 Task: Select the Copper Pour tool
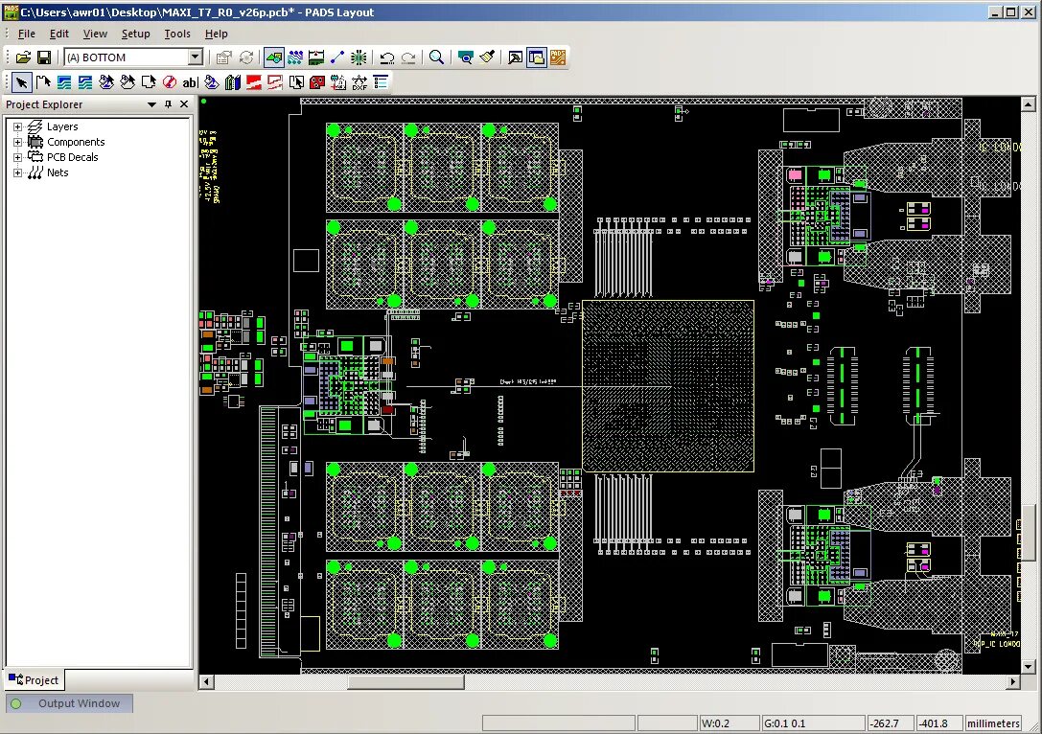[106, 82]
